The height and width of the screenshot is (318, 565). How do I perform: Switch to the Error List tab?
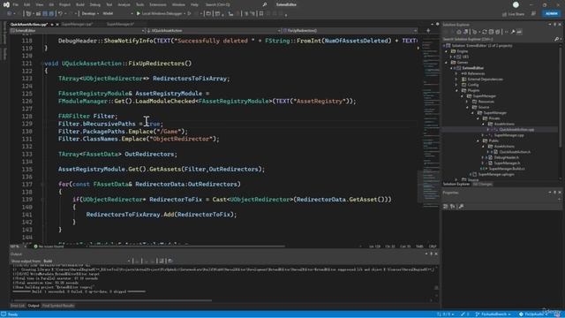click(18, 306)
